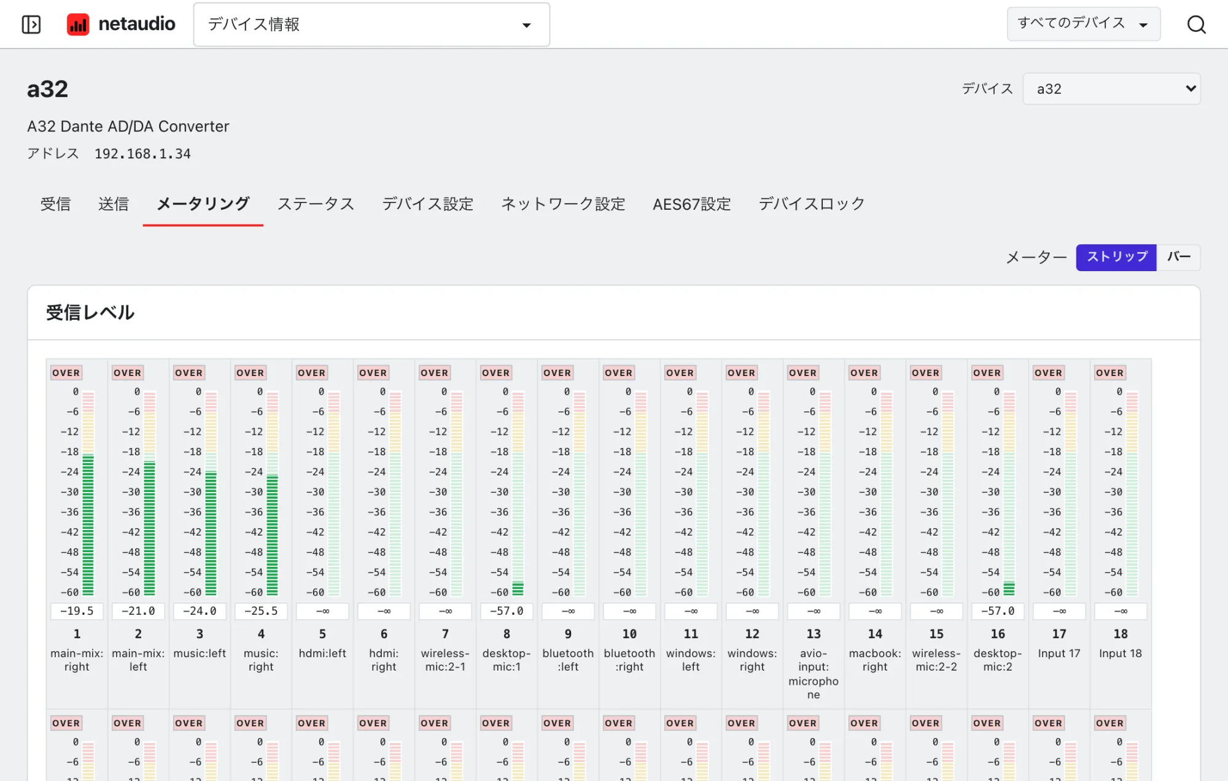This screenshot has height=781, width=1228.
Task: Click the Input 18 channel label
Action: (x=1121, y=653)
